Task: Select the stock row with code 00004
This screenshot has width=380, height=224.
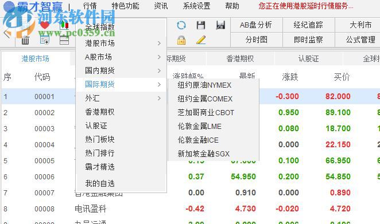Action: coord(191,145)
